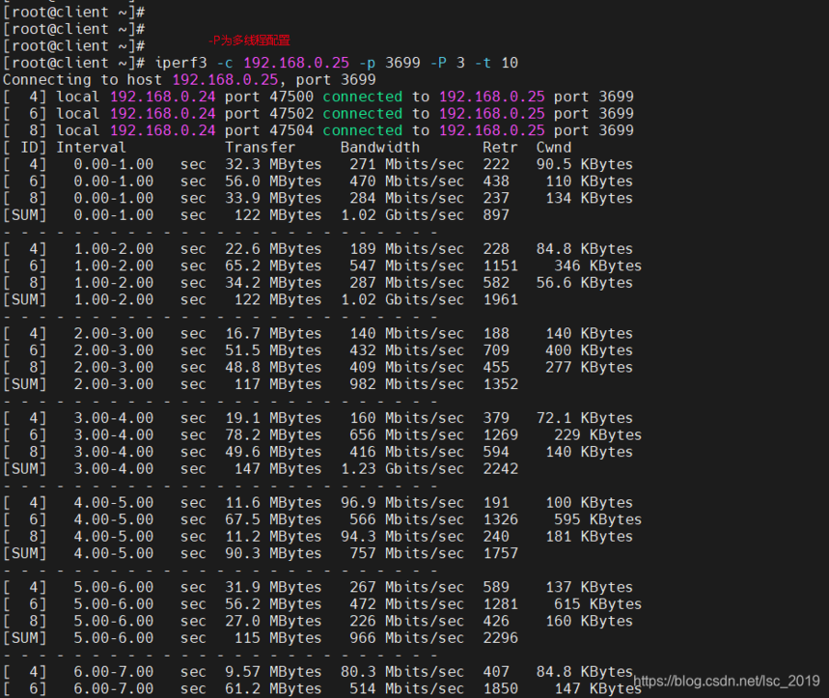Select the "-P" flag in the iperf3 command

click(438, 63)
